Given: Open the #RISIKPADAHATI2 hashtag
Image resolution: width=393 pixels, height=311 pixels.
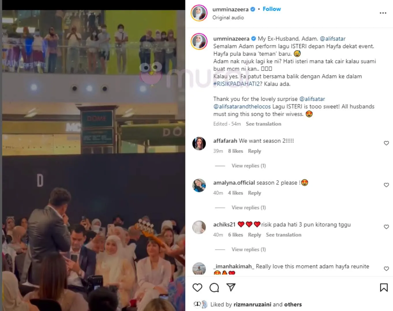Looking at the screenshot, I should click(236, 84).
